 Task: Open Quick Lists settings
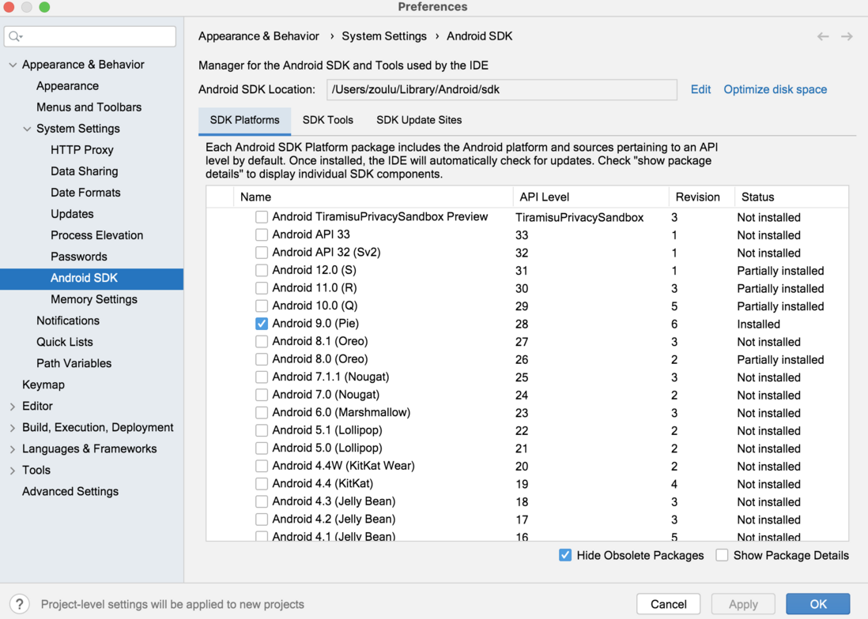[x=65, y=342]
